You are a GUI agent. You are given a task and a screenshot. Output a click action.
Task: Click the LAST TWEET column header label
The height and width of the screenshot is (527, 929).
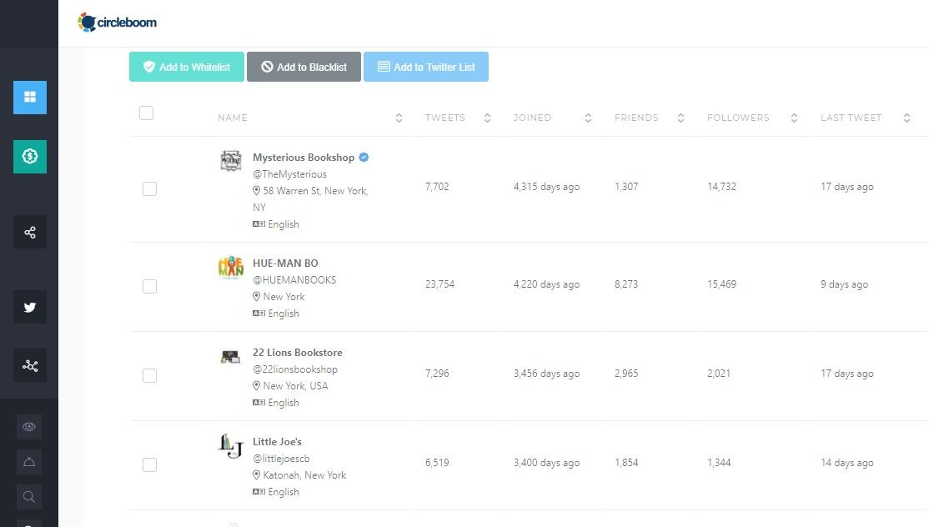[851, 118]
